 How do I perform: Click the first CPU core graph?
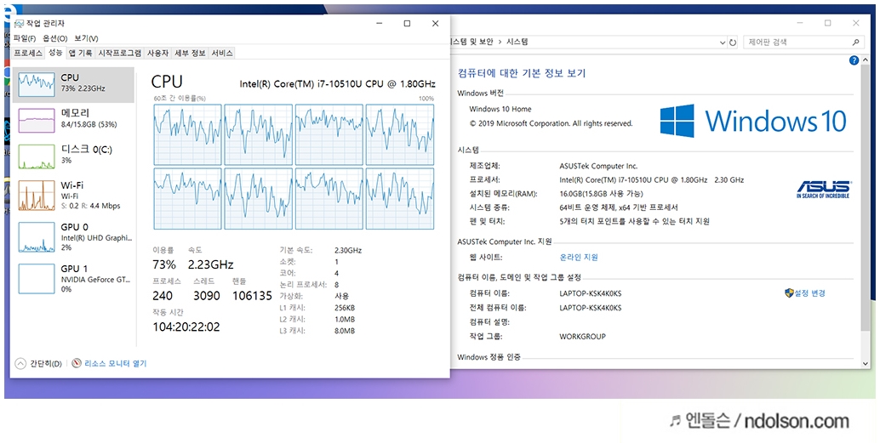[187, 134]
